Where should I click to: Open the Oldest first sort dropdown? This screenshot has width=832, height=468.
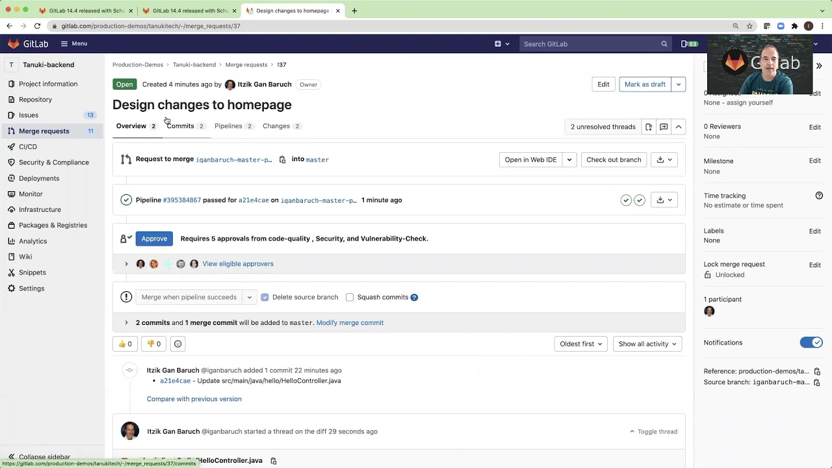580,344
